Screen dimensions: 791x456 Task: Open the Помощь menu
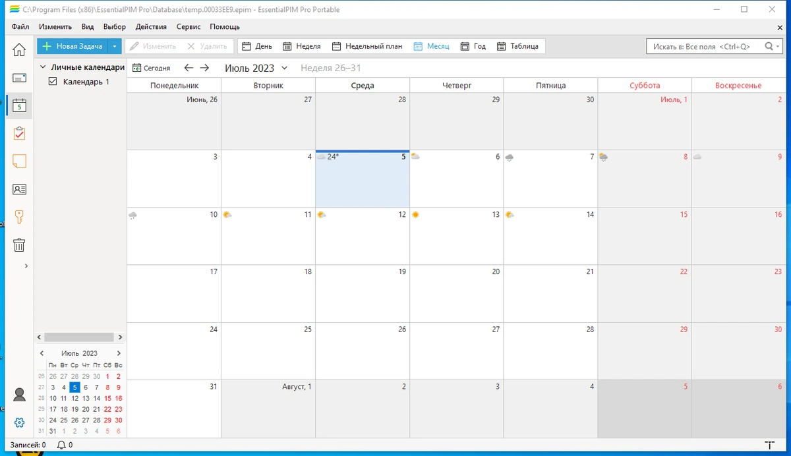coord(225,27)
